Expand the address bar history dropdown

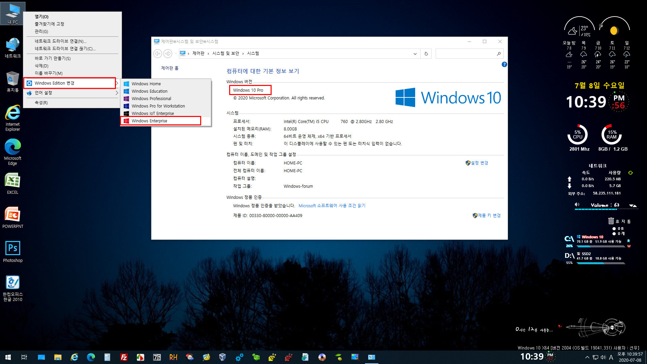415,54
